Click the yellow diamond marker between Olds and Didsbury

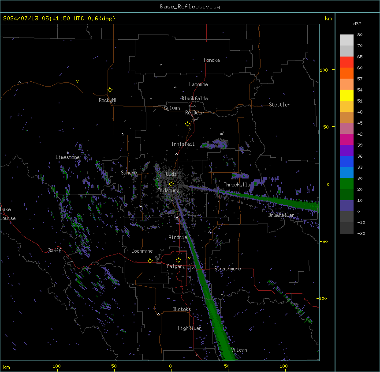tap(171, 184)
